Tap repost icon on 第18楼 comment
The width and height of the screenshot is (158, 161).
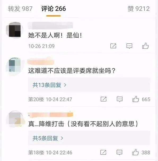pos(103,152)
